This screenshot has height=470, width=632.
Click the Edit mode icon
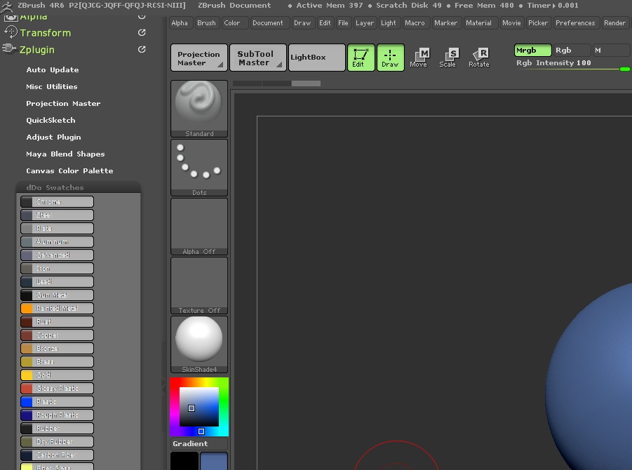click(361, 58)
